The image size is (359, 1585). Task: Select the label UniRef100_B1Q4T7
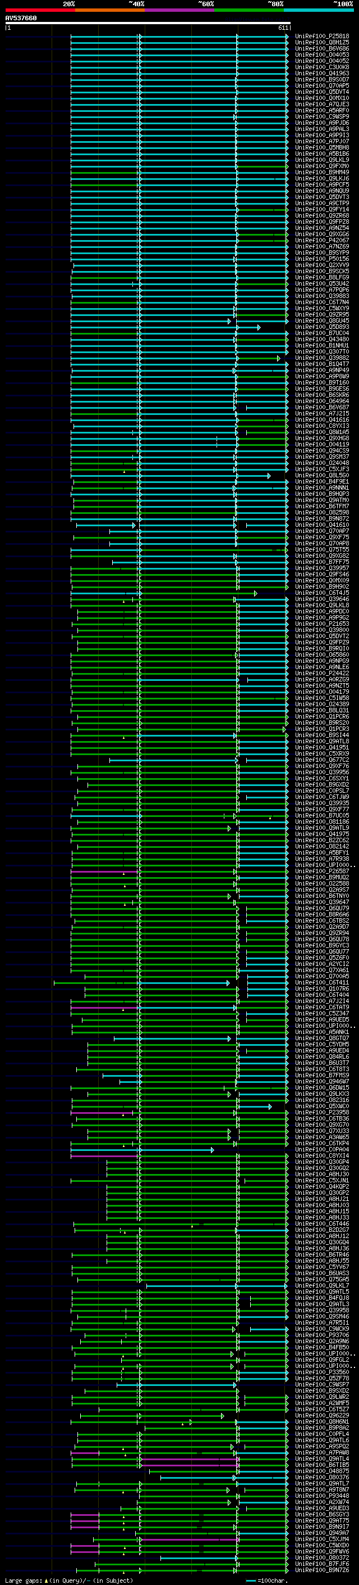point(322,364)
